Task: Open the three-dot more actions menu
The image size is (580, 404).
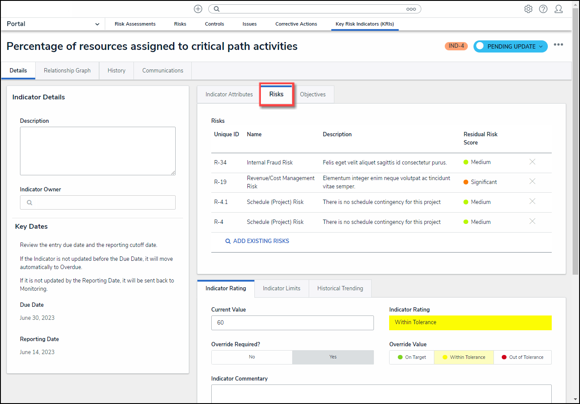Action: point(558,45)
